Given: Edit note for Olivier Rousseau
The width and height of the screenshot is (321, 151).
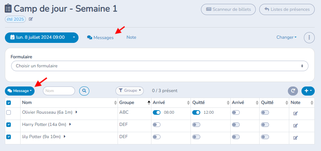Looking at the screenshot, I should click(x=296, y=113).
